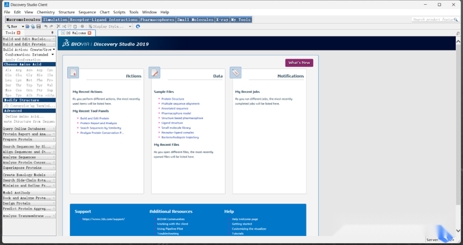Open the Receptor-ligand complex sample
This screenshot has width=463, height=245.
[177, 133]
